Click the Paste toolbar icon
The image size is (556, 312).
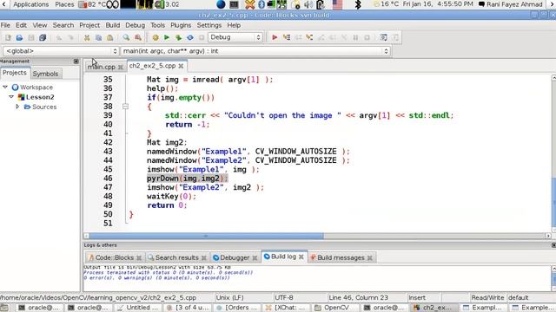[110, 37]
